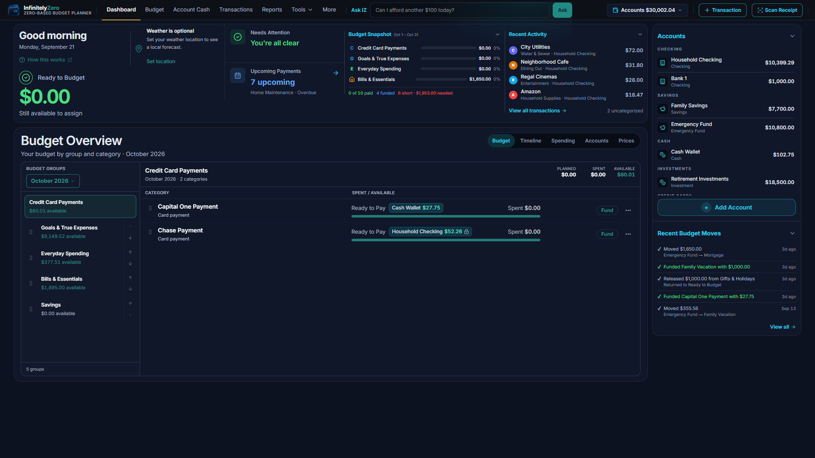The image size is (815, 458).
Task: Open the October 2026 month dropdown
Action: (53, 181)
